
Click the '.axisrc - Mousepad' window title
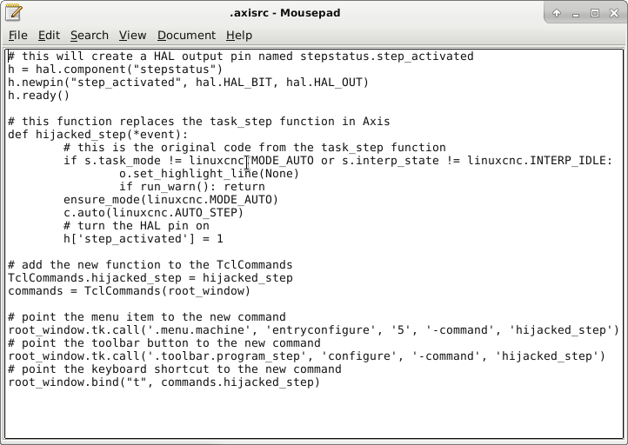[x=284, y=13]
